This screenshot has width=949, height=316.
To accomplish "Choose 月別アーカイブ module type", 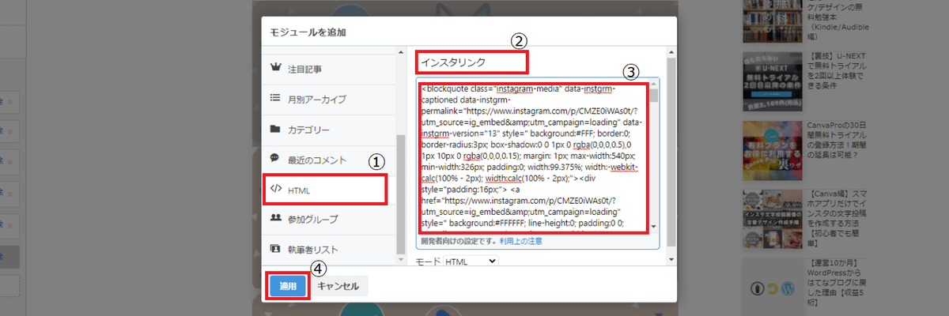I will (x=328, y=99).
